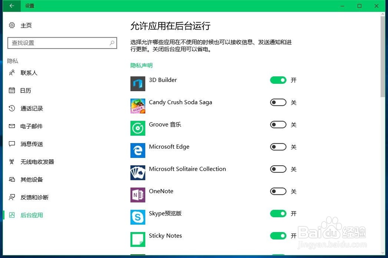
Task: Open 反馈和诊断 settings
Action: 33,197
